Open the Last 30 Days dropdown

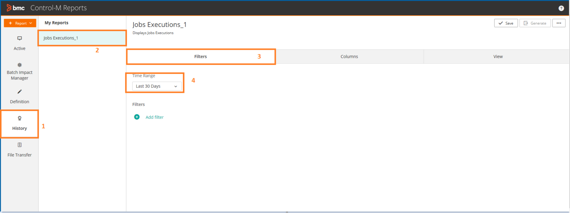(157, 86)
